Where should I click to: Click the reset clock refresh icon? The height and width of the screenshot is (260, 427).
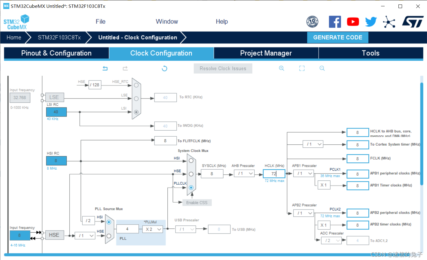164,68
